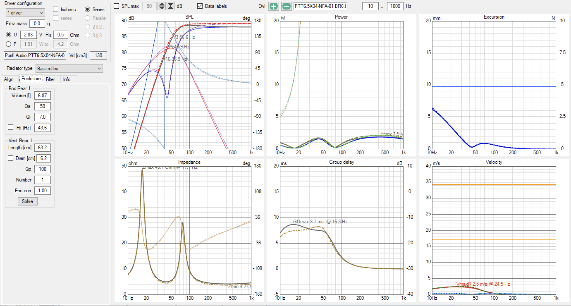Edit the upper frequency limit 1000 field
571x306 pixels.
click(395, 6)
